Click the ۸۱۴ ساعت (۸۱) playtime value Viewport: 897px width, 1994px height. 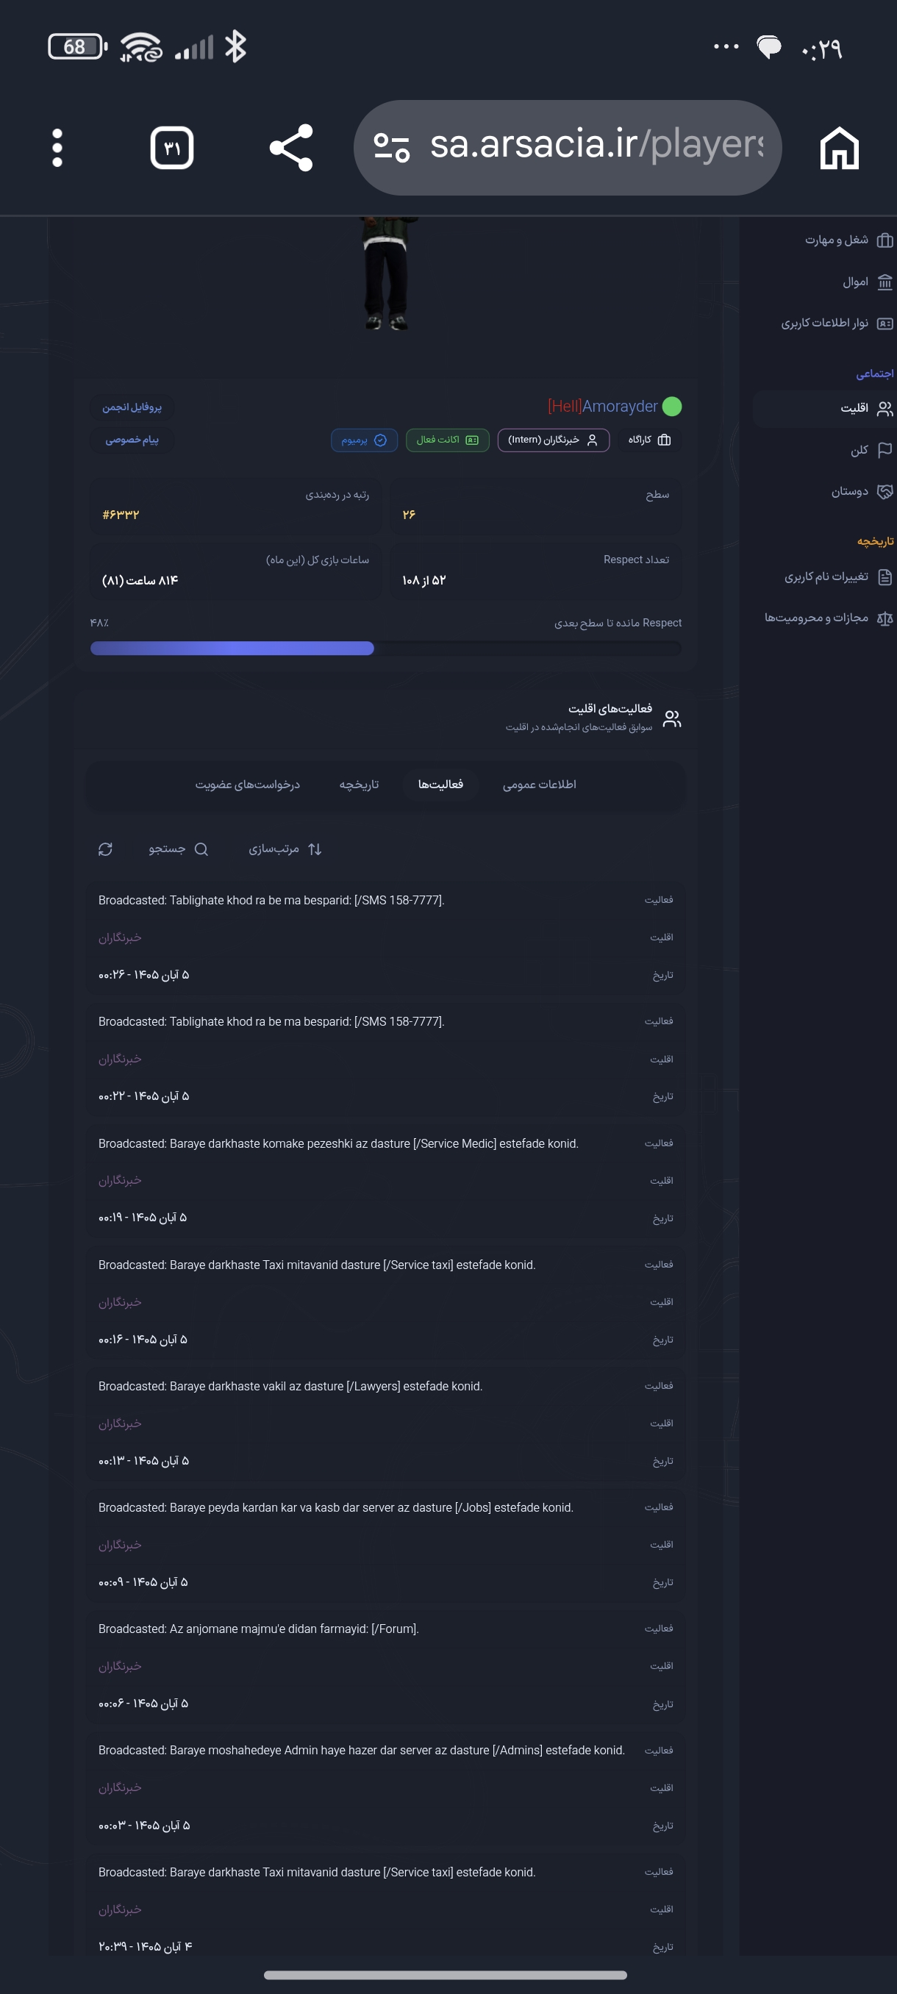pos(140,581)
